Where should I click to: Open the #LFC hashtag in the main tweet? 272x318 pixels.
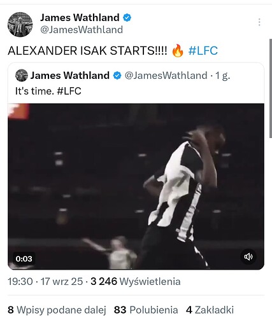point(203,51)
